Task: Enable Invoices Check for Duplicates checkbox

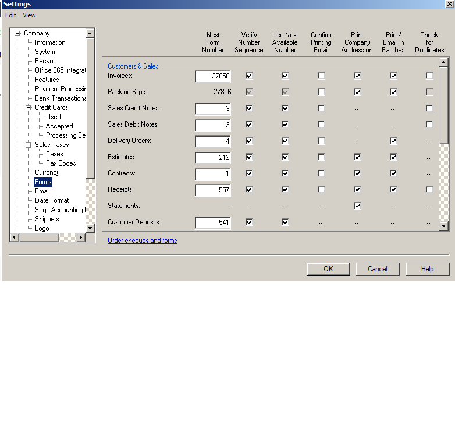Action: (x=429, y=76)
